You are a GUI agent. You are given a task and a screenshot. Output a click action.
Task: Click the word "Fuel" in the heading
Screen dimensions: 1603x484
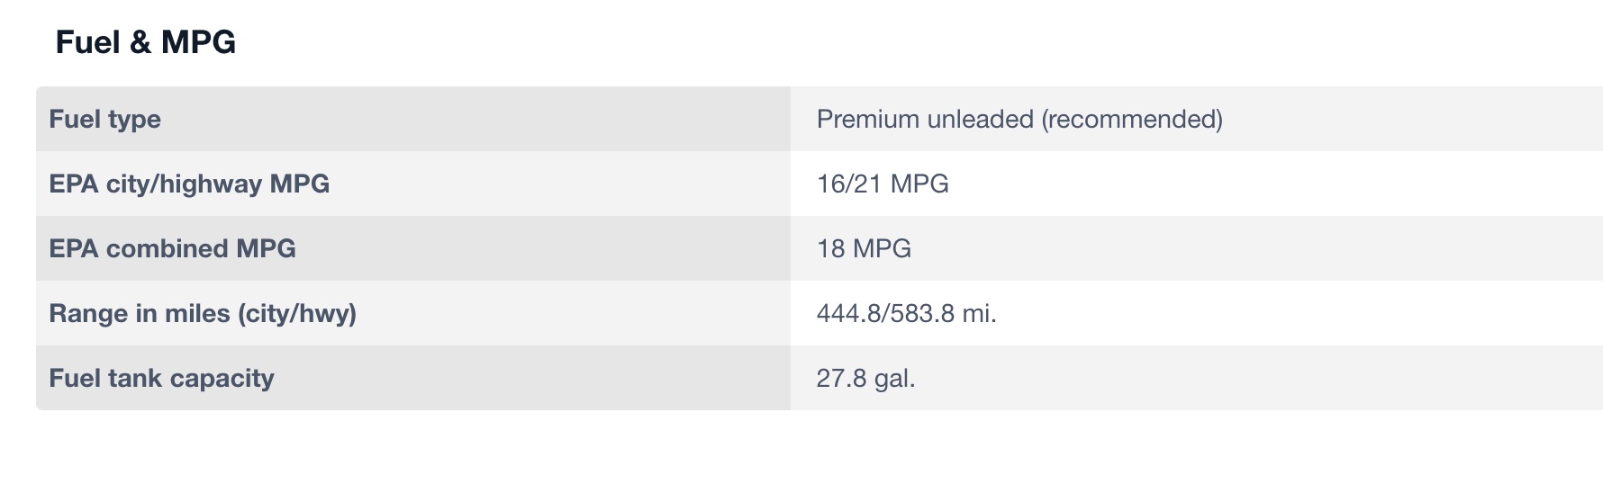tap(87, 42)
